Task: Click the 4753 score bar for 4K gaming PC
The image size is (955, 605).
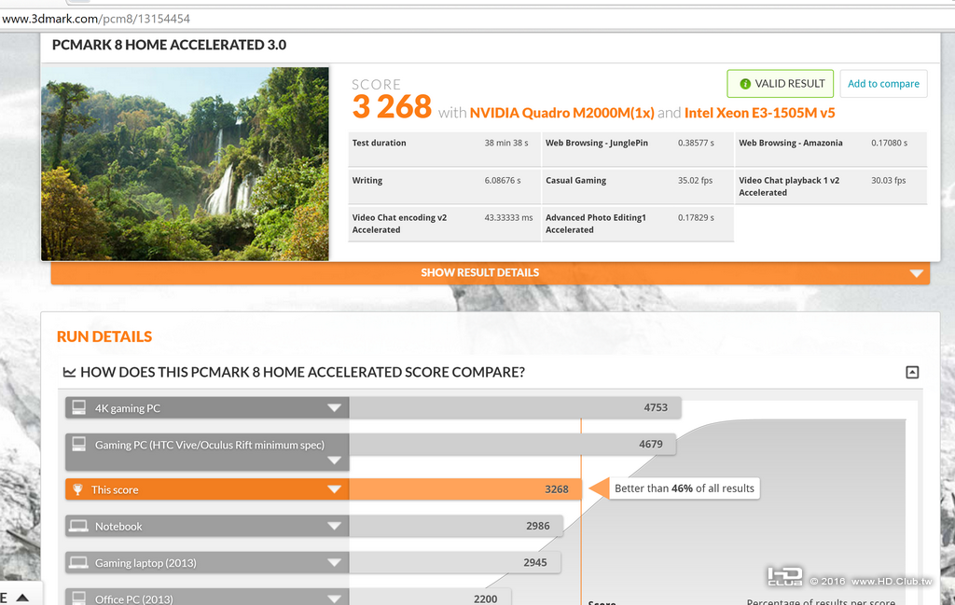Action: (x=515, y=407)
